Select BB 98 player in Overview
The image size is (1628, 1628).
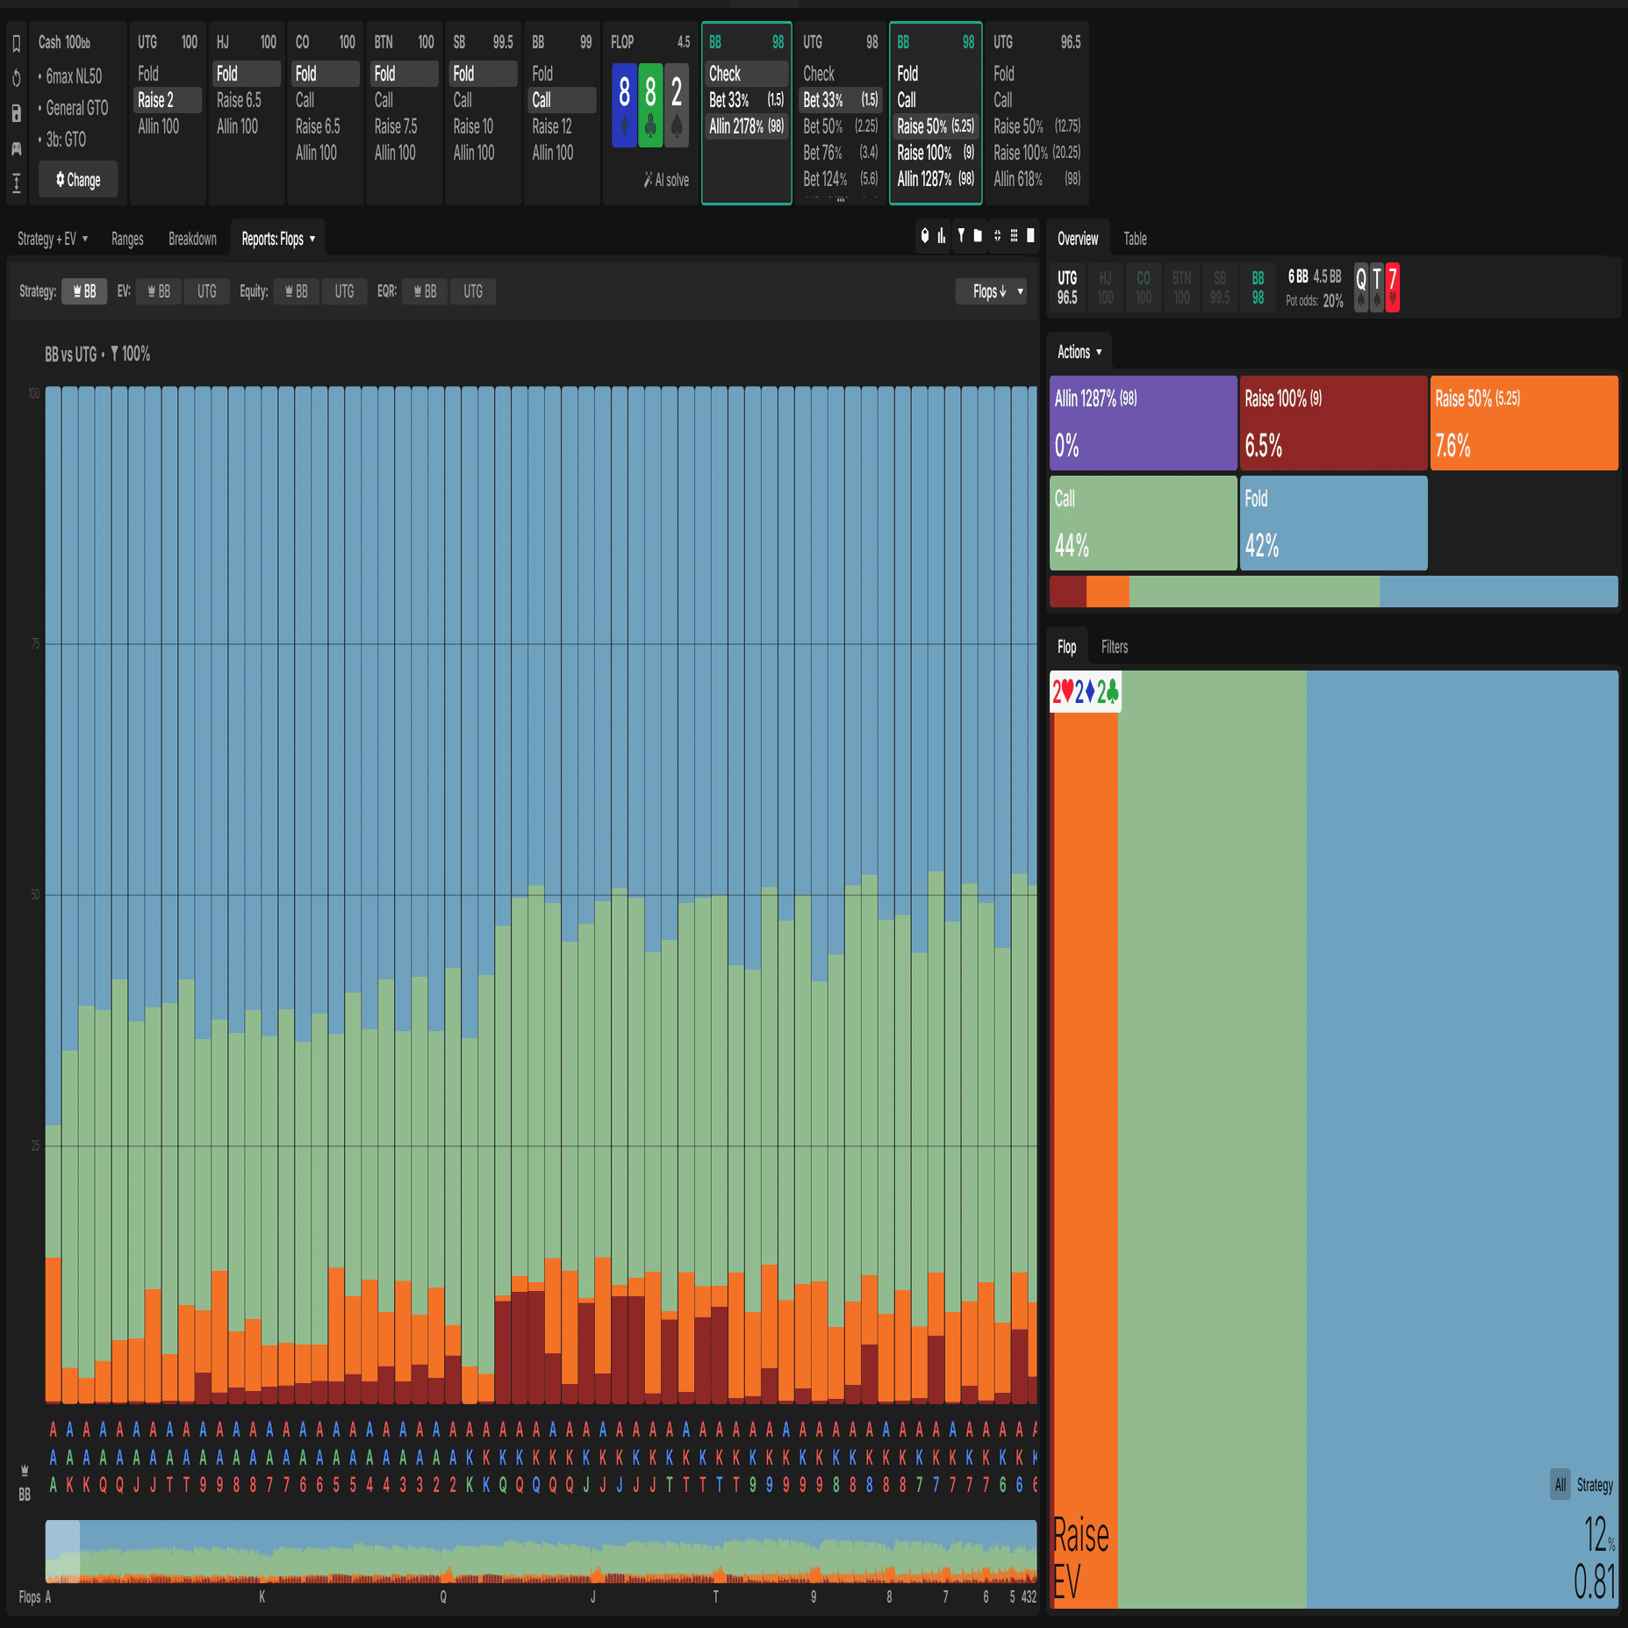coord(1258,287)
